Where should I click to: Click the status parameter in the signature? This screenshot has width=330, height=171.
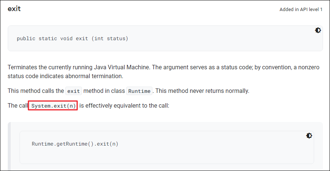tap(116, 38)
